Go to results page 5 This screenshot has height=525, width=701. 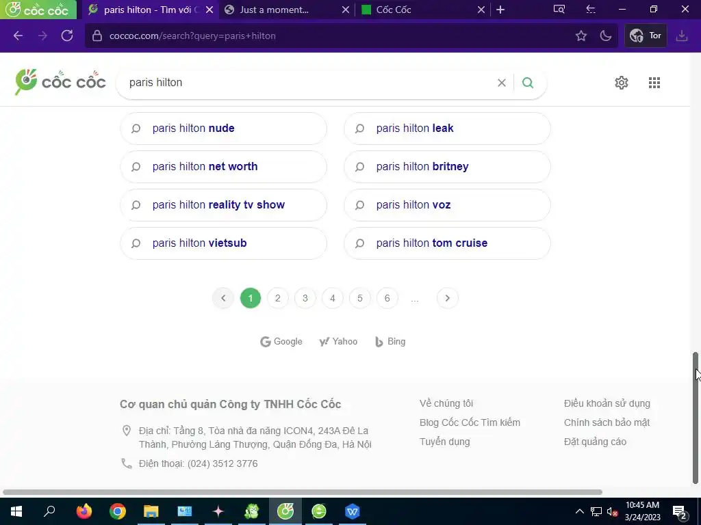[360, 298]
